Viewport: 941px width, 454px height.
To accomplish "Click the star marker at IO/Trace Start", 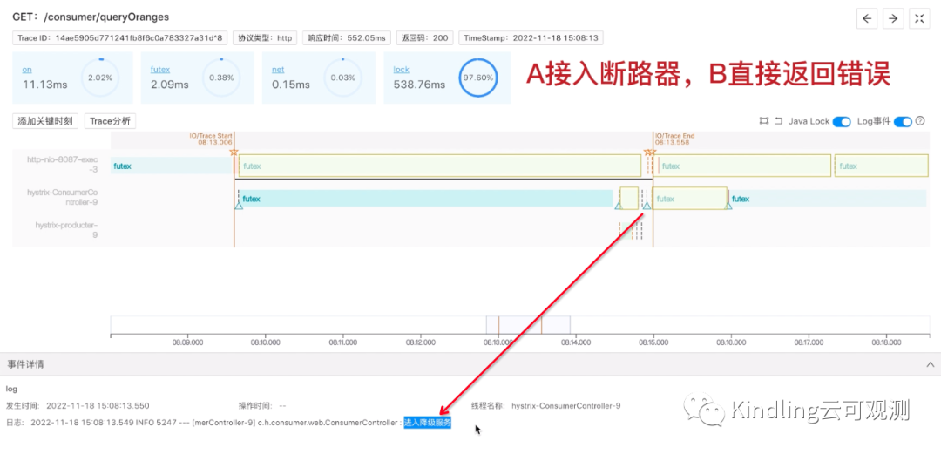I will (x=234, y=153).
